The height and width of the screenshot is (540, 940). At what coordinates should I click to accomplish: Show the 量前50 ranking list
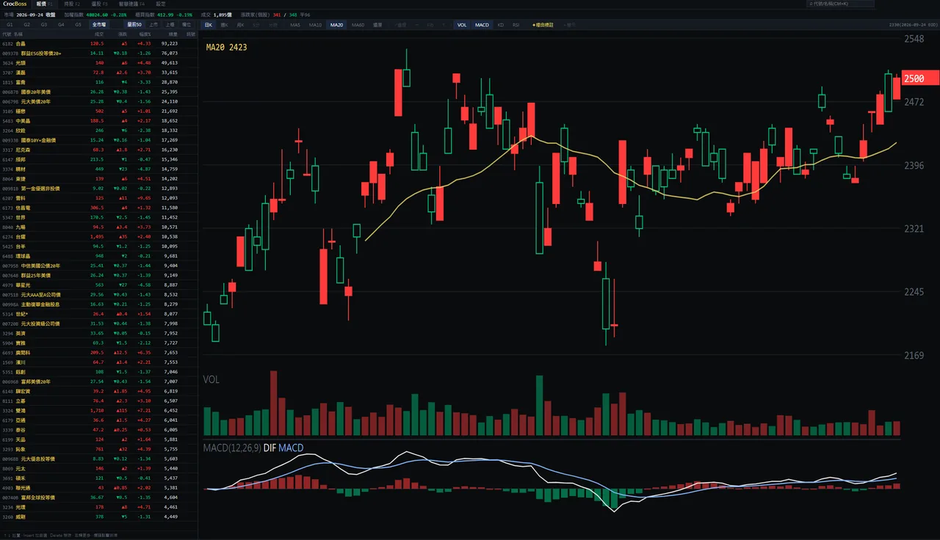point(134,24)
